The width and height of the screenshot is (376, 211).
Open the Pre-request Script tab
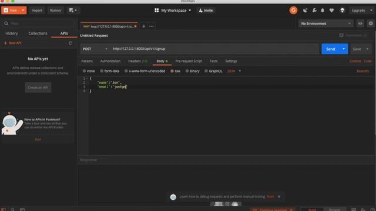click(x=189, y=61)
